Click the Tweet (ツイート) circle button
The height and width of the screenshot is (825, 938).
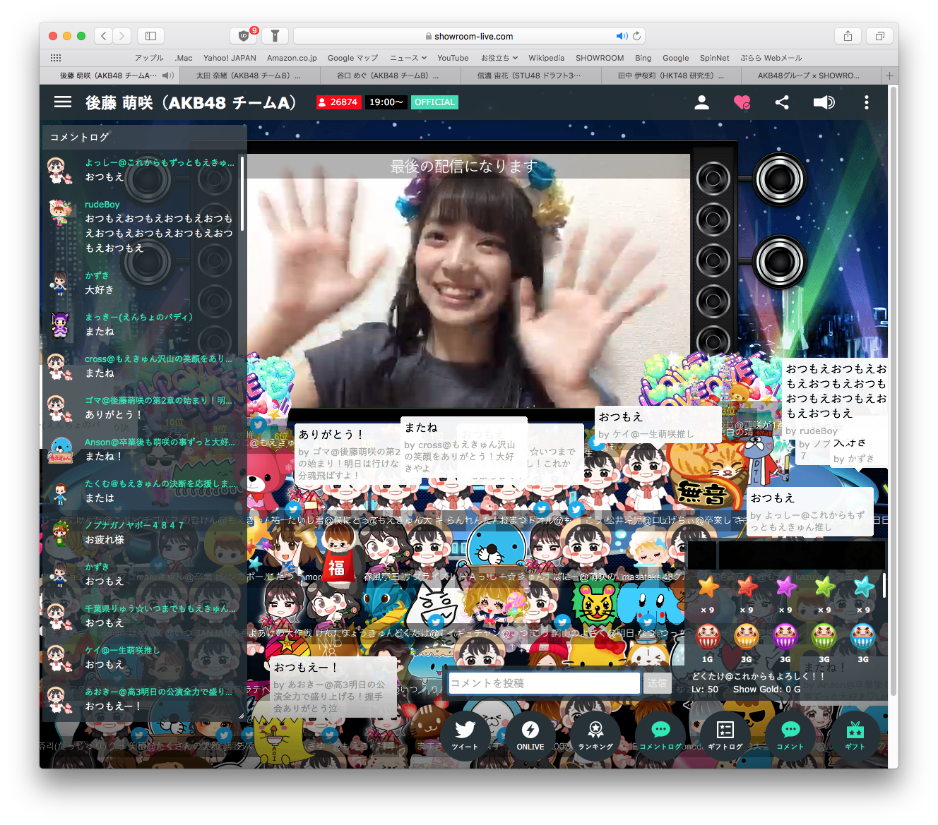click(x=465, y=735)
